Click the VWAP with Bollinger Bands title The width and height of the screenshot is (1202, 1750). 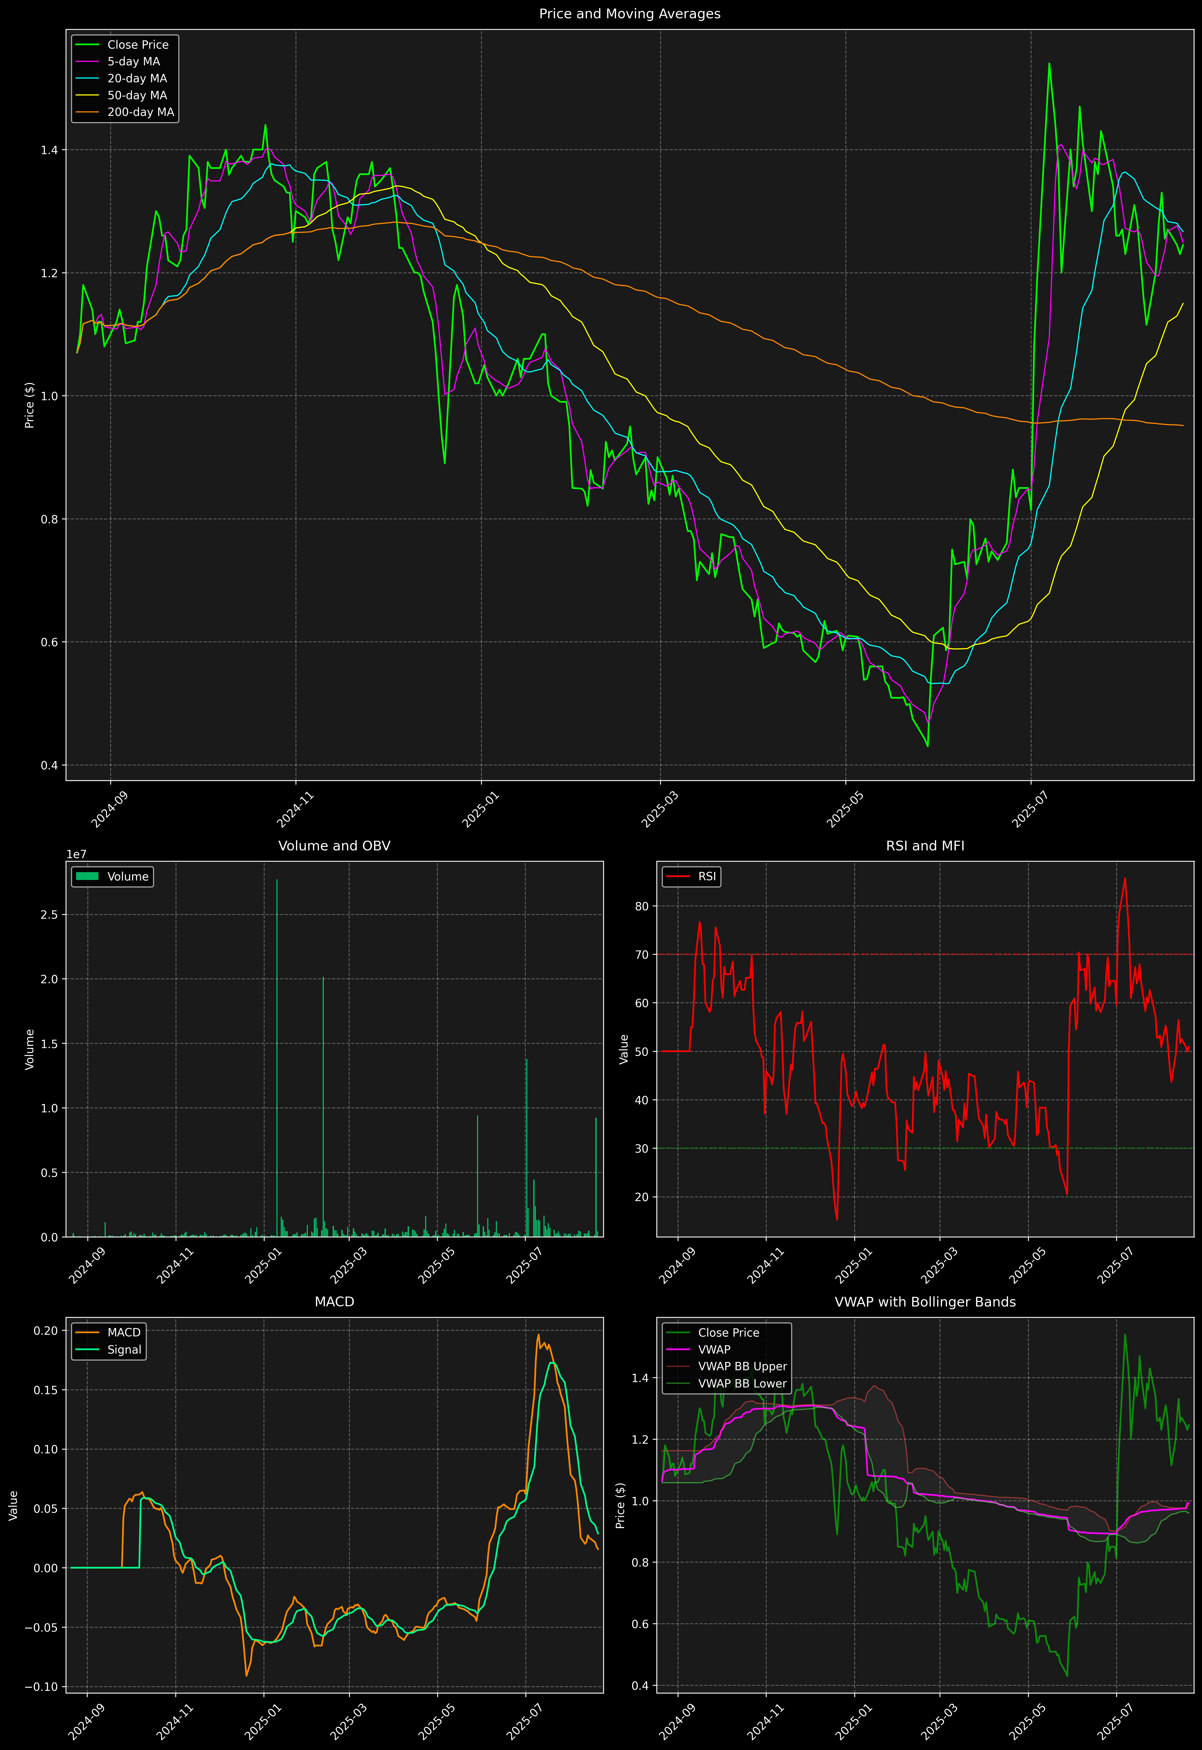click(x=925, y=1302)
